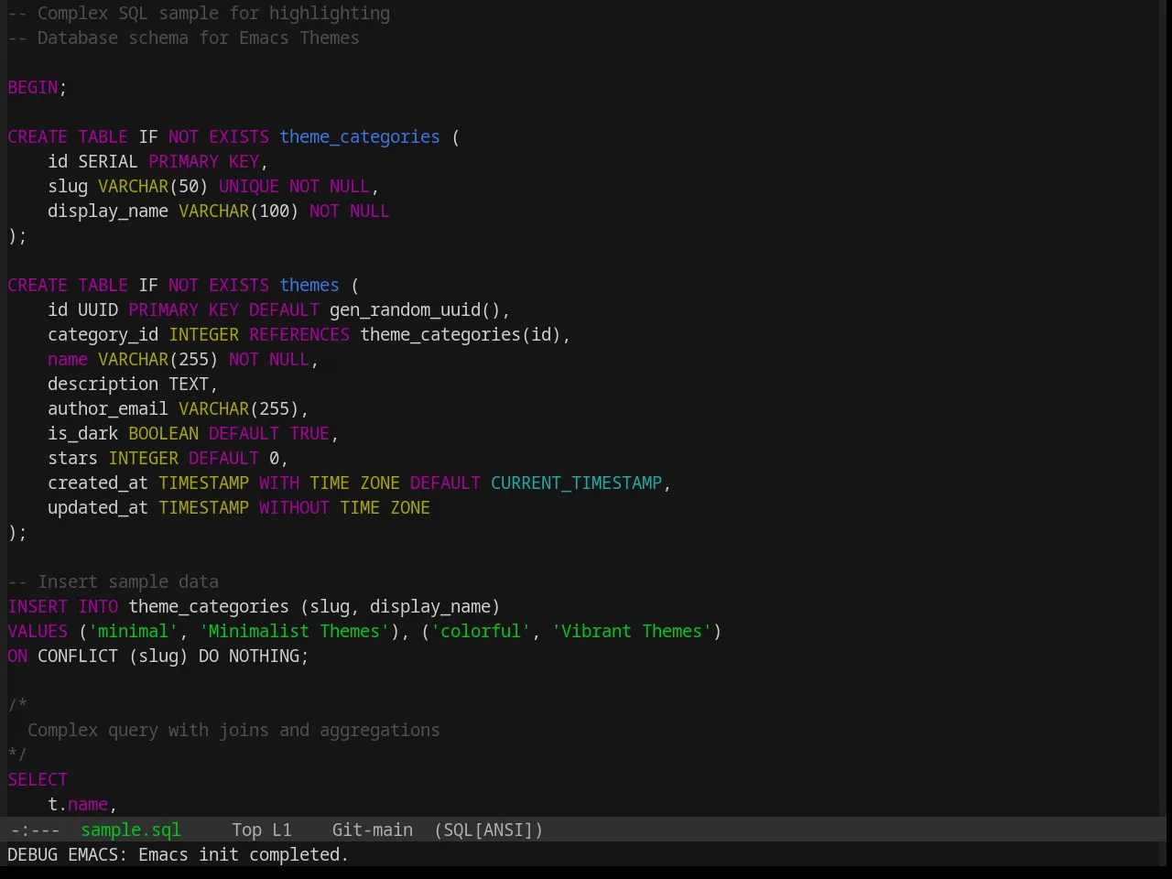Click VARCHAR(50) on the slug line

pyautogui.click(x=153, y=186)
